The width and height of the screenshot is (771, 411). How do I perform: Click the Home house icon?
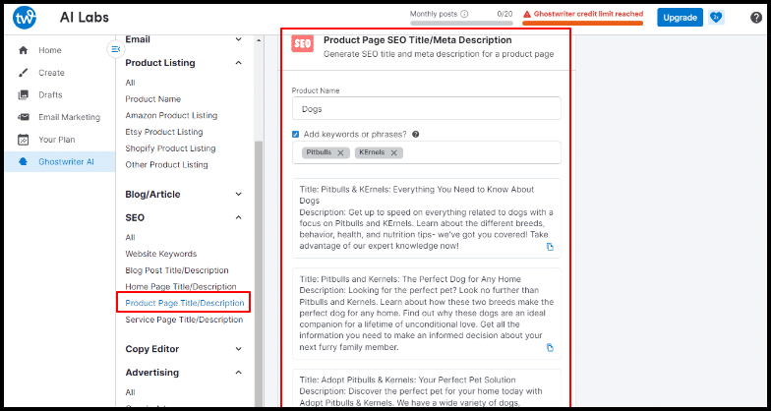coord(23,50)
